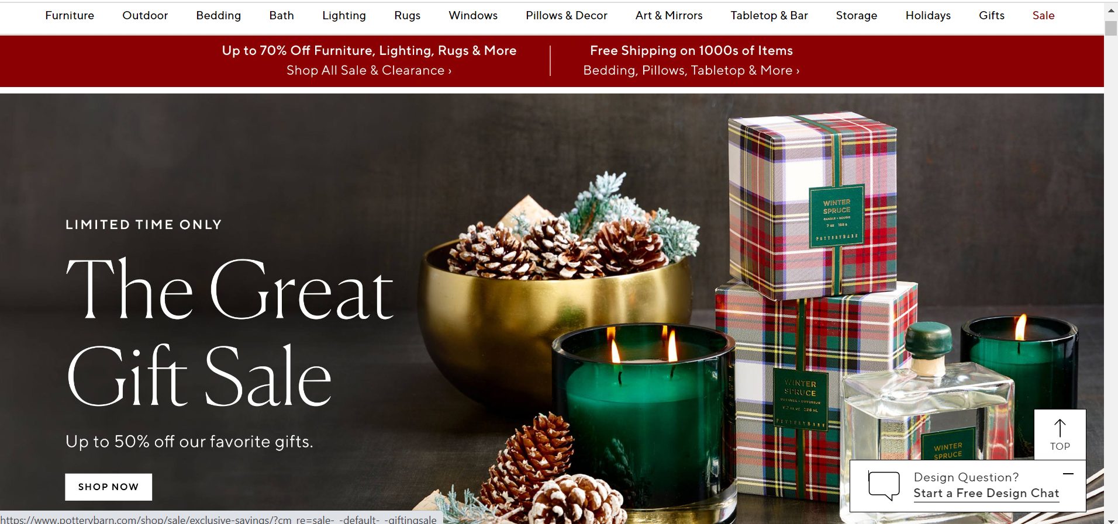Open Shop All Sale & Clearance link
1118x524 pixels.
point(369,70)
